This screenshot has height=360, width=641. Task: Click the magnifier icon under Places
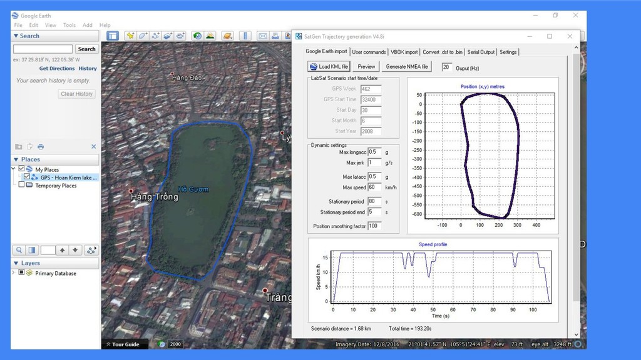[19, 250]
